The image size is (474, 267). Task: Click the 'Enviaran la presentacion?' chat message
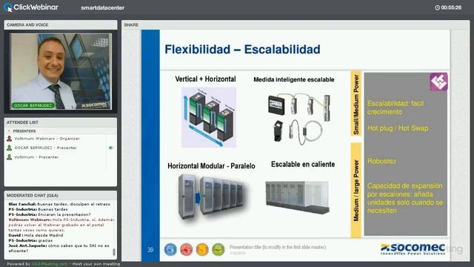50,214
